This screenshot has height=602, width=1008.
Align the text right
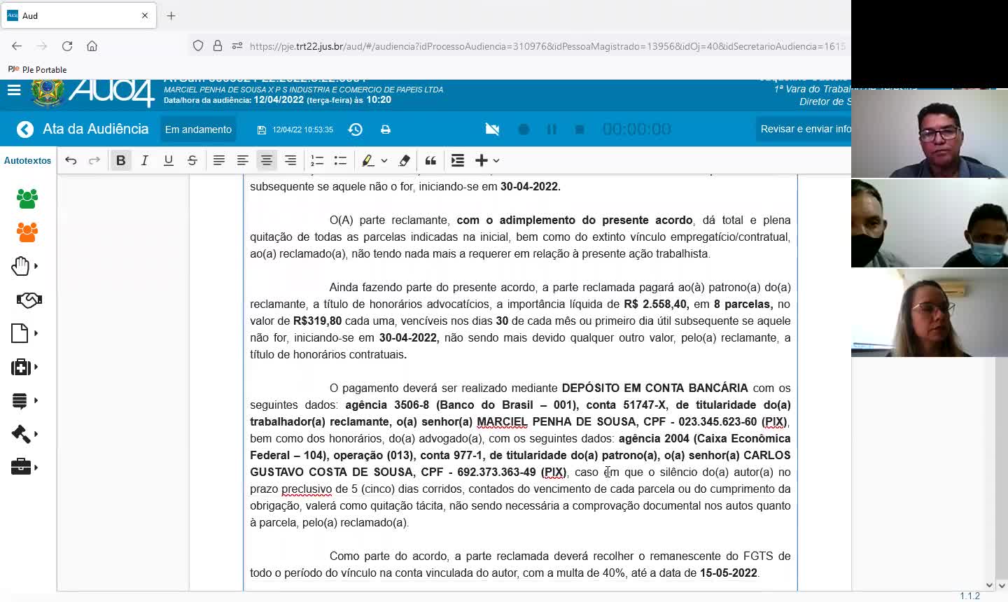(x=290, y=161)
